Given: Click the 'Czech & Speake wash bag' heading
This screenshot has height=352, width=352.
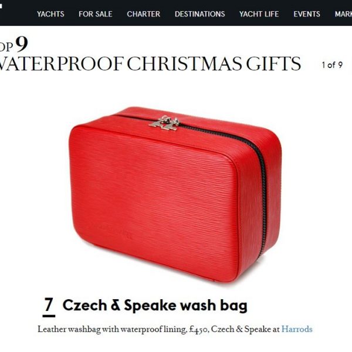Looking at the screenshot, I should [x=155, y=306].
